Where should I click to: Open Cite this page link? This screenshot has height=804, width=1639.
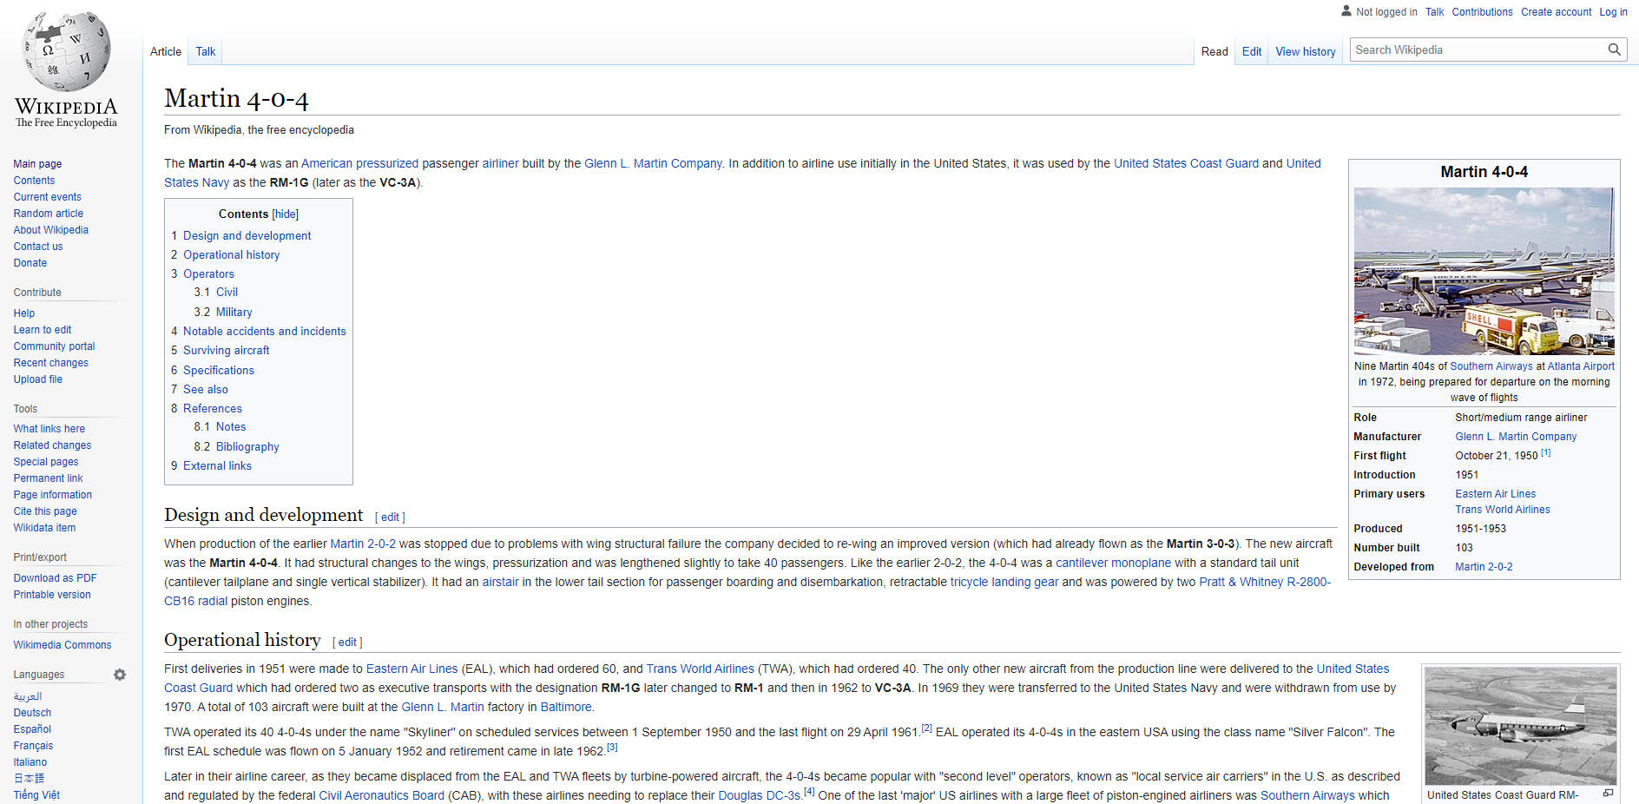[x=45, y=511]
